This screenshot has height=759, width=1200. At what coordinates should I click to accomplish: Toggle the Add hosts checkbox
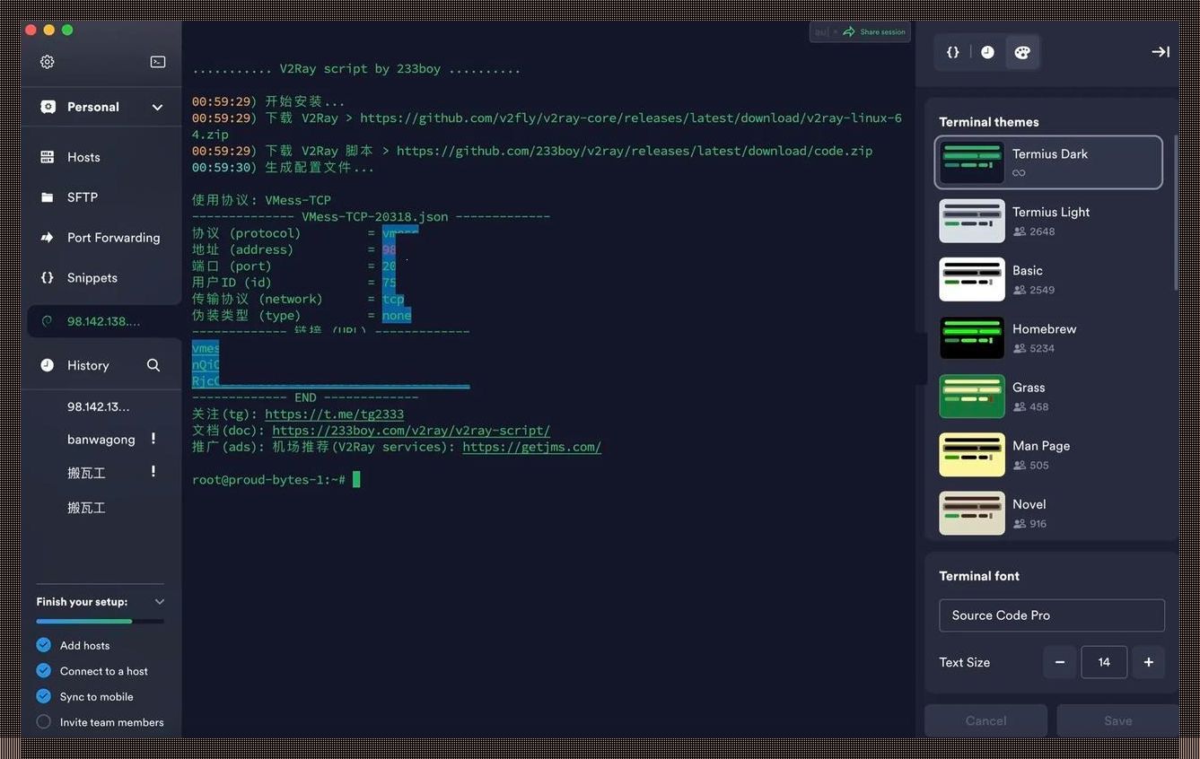(x=43, y=645)
